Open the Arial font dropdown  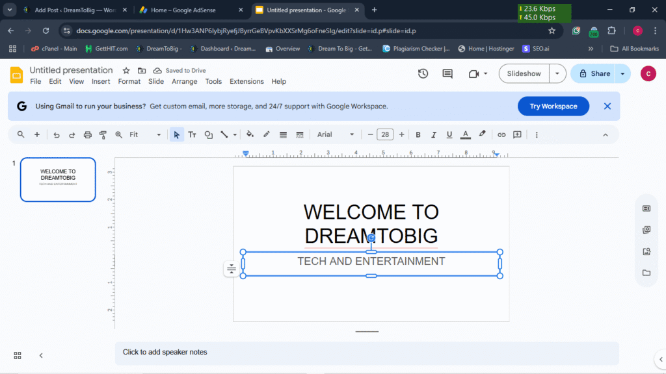coord(336,134)
